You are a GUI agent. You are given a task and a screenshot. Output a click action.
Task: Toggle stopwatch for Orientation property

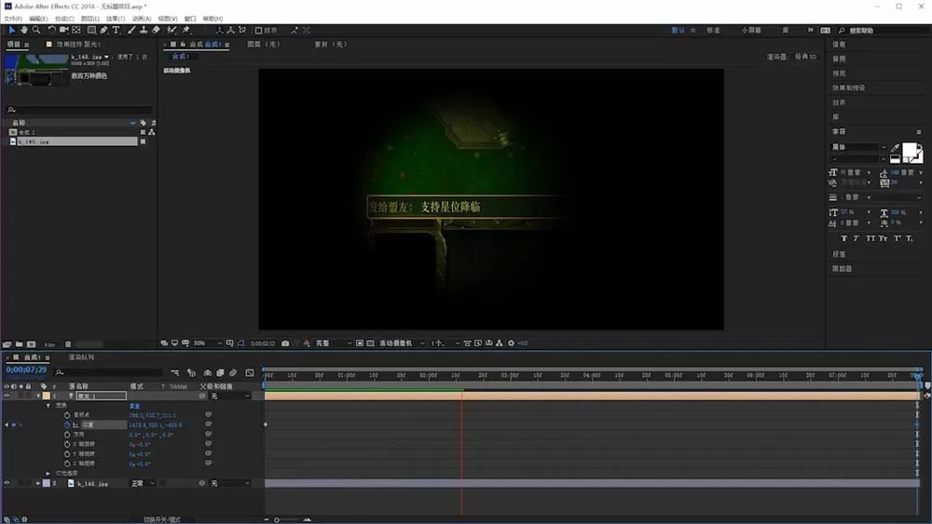click(67, 435)
